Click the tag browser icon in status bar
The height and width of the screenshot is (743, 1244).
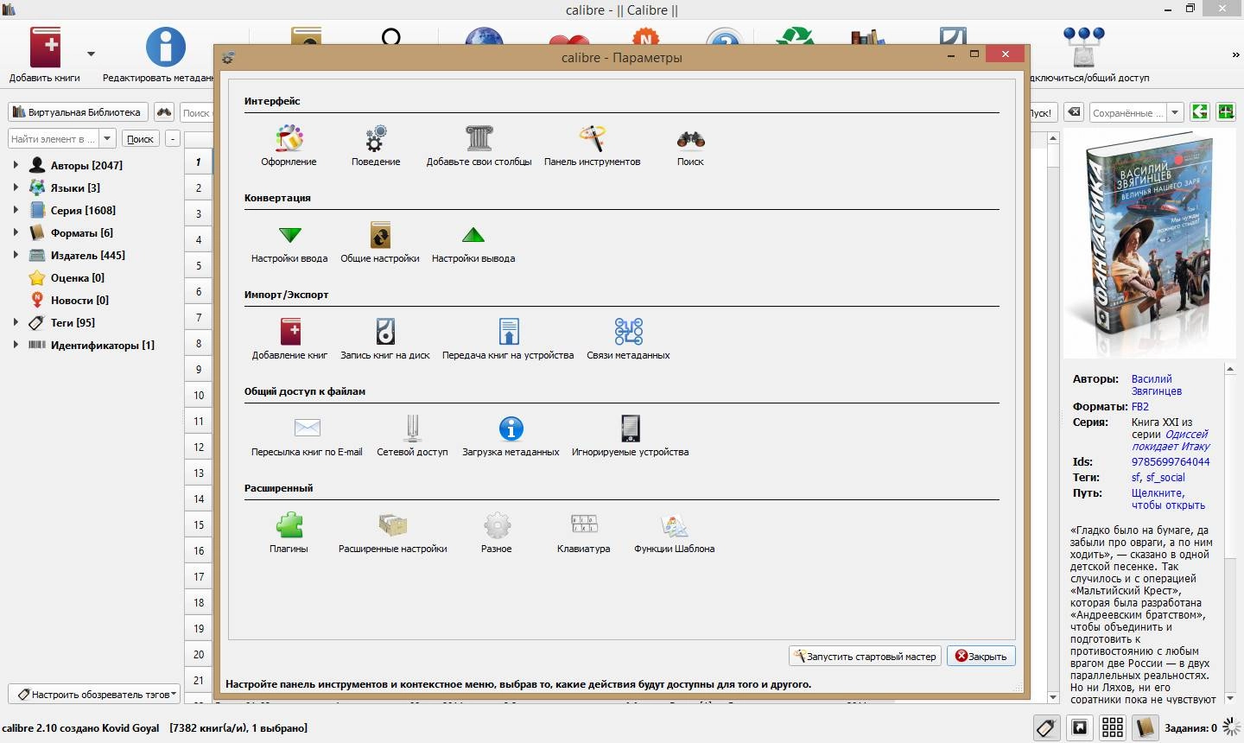(1046, 727)
